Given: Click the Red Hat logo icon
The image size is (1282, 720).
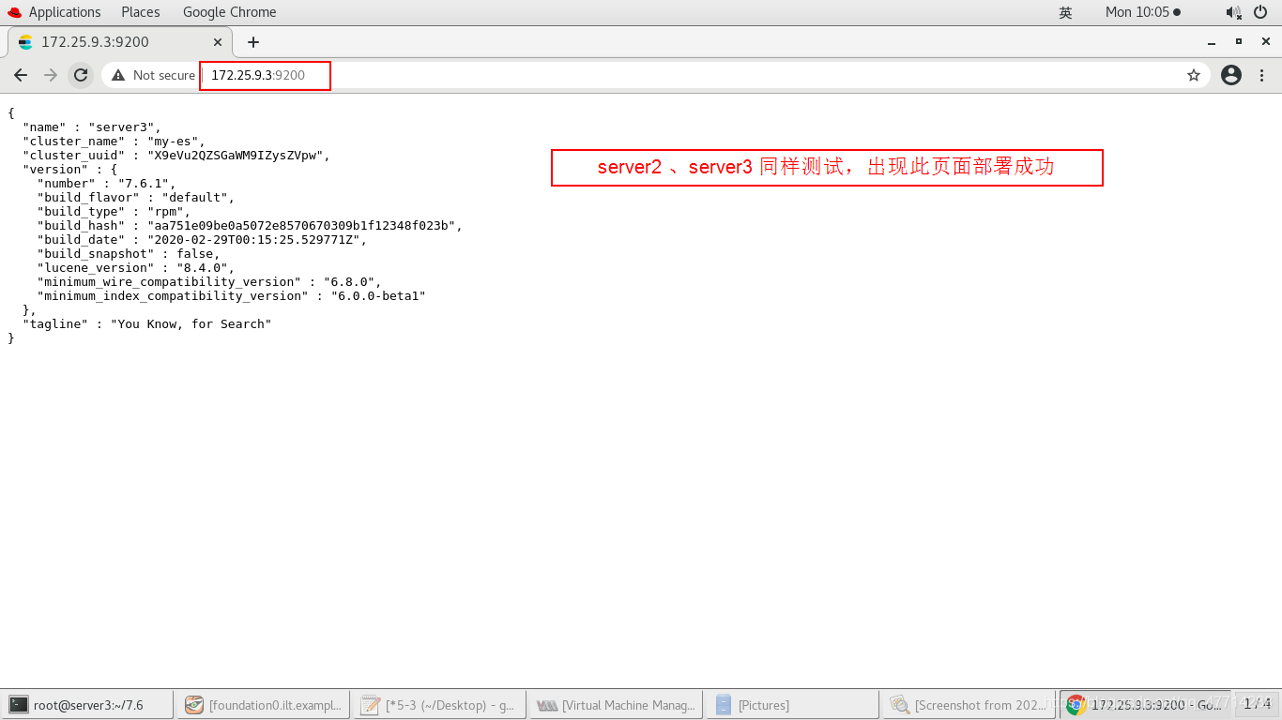Looking at the screenshot, I should 14,12.
